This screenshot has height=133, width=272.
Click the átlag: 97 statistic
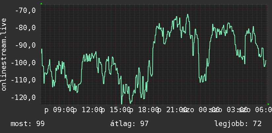click(129, 124)
